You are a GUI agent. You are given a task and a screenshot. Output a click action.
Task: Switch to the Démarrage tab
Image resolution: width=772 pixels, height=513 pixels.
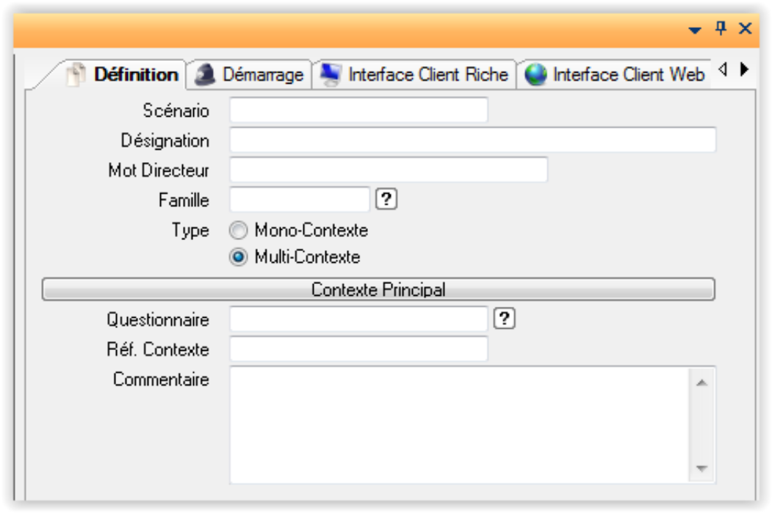pyautogui.click(x=261, y=75)
